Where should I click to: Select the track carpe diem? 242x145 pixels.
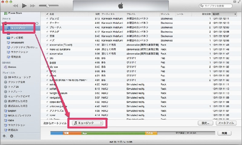[56, 102]
